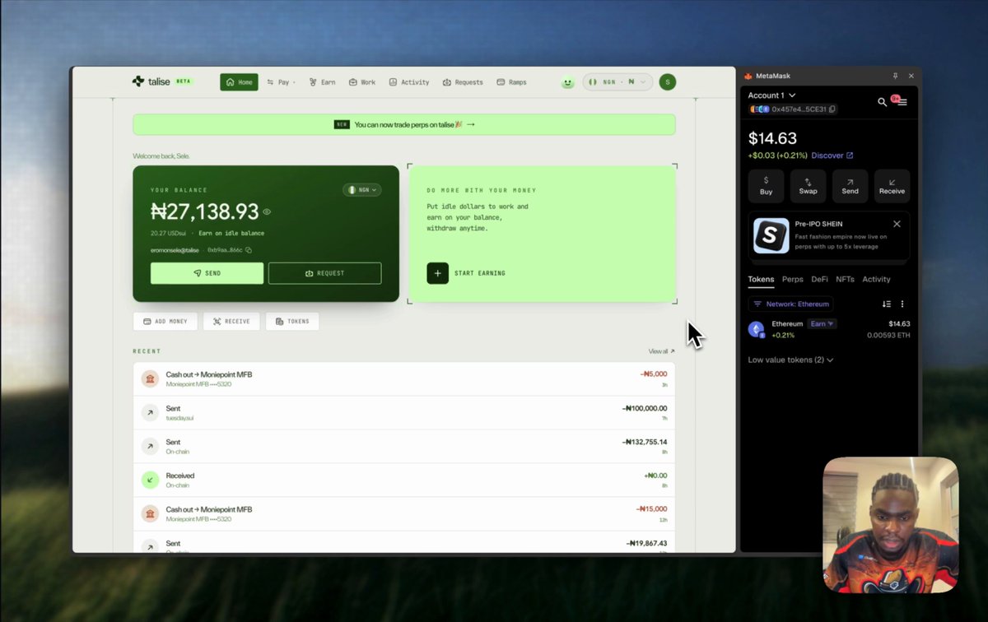Open MetaMask hamburger menu

pos(902,102)
